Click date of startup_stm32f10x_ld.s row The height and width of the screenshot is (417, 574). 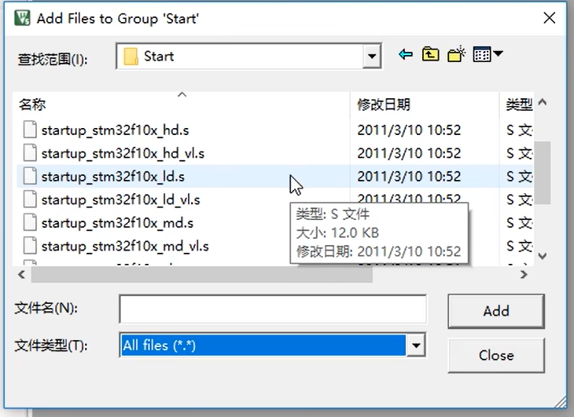[x=409, y=177]
